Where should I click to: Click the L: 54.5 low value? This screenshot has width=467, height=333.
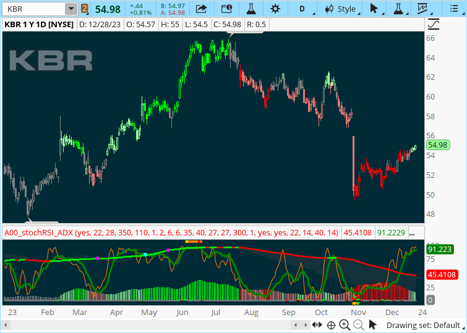(196, 24)
